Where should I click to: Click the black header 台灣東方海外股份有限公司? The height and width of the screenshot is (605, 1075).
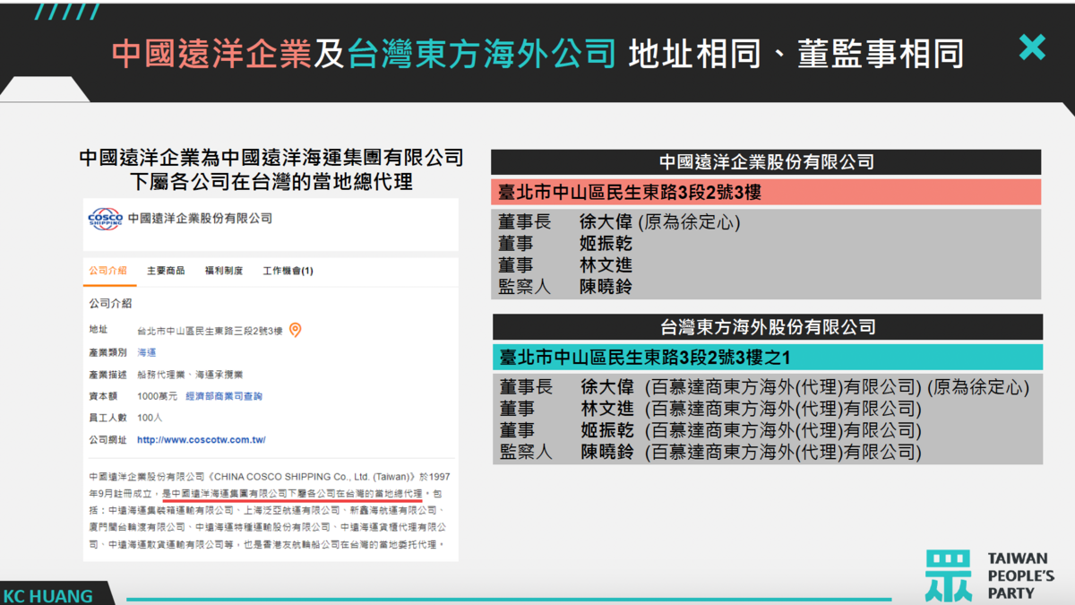[767, 326]
